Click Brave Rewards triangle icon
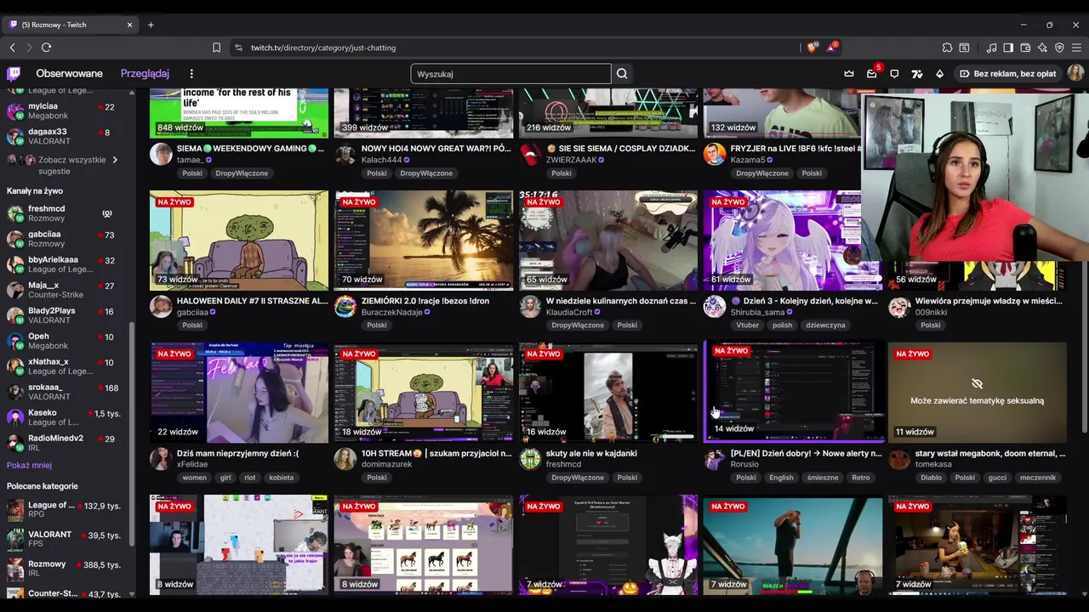Screen dimensions: 1089x612 [x=833, y=48]
